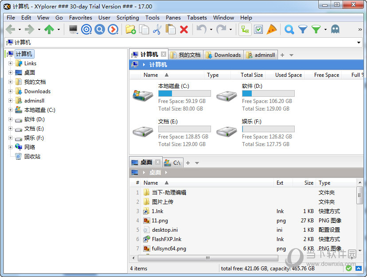Click the green funnel visual filter icon
367x277 pixels.
316,29
